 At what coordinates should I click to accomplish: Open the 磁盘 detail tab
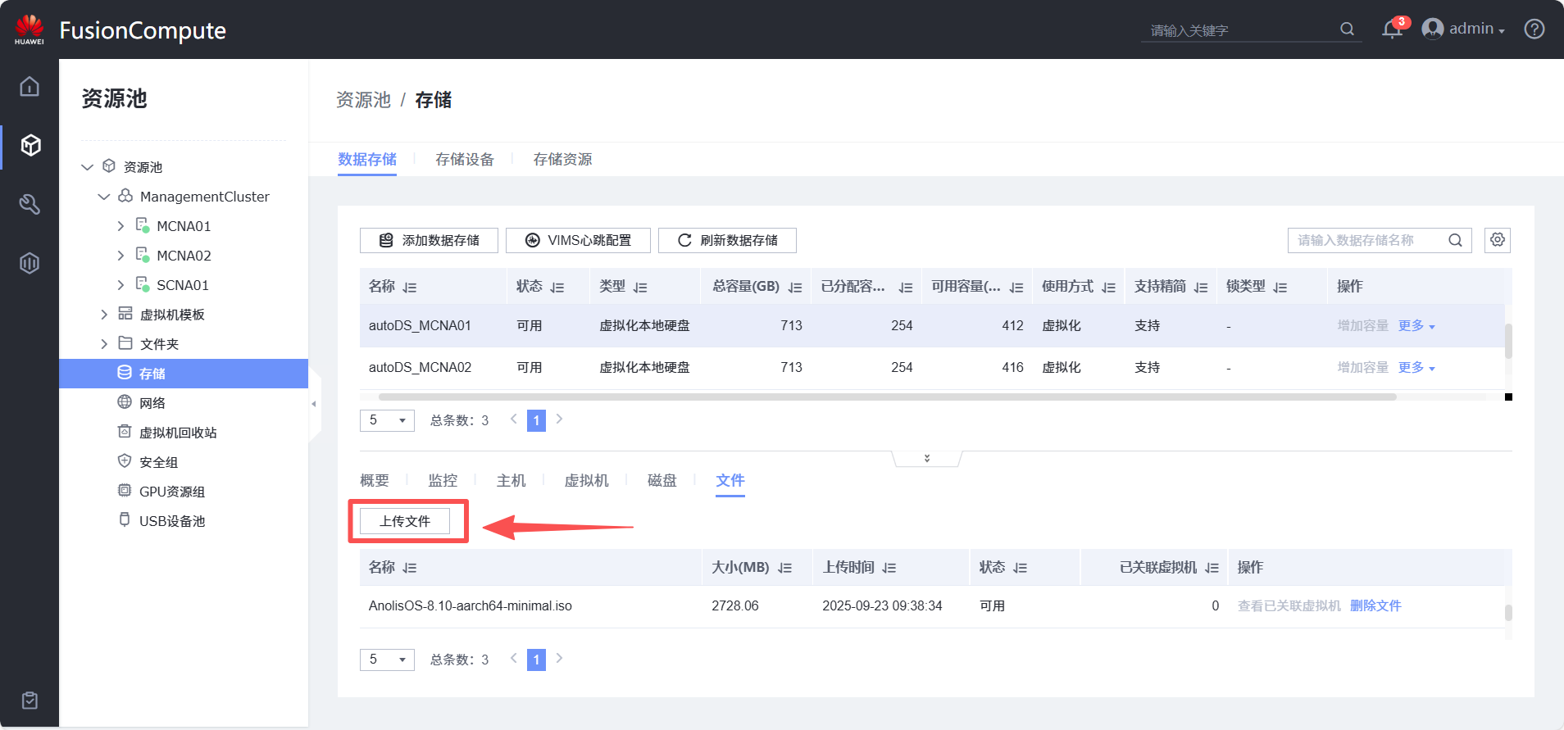(662, 480)
